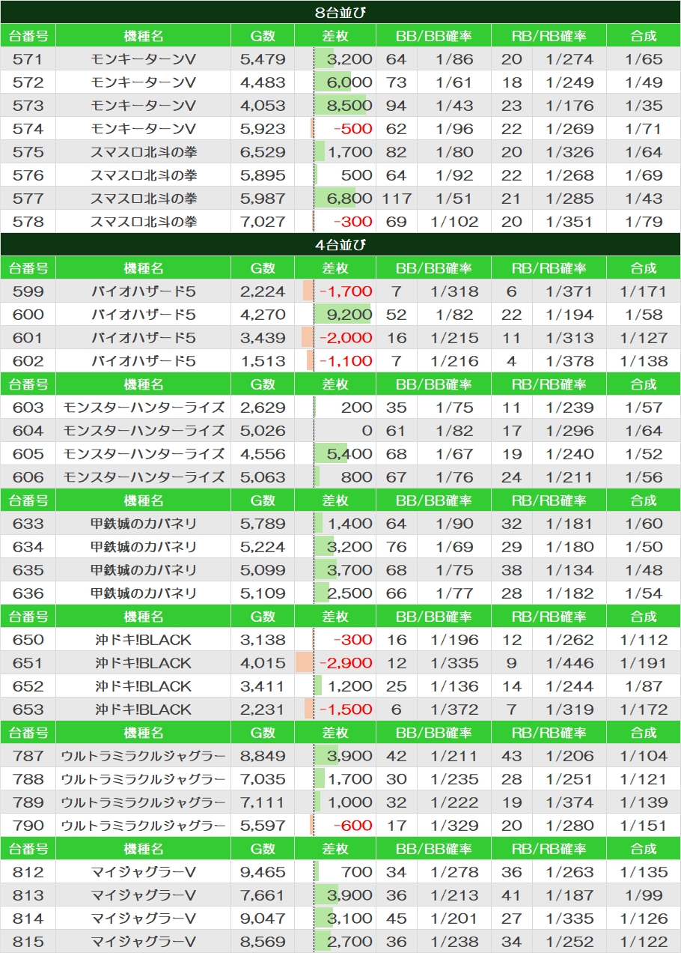Click マイジャグラーV name in row 814
The image size is (681, 953).
coord(144,919)
